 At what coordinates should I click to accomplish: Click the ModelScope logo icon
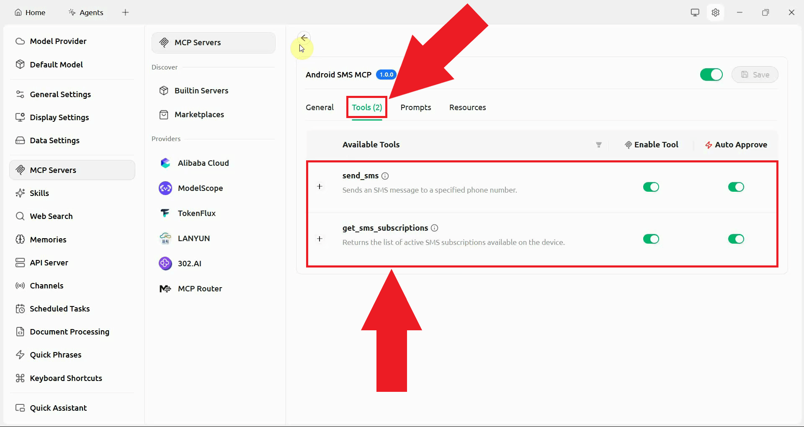pyautogui.click(x=165, y=188)
